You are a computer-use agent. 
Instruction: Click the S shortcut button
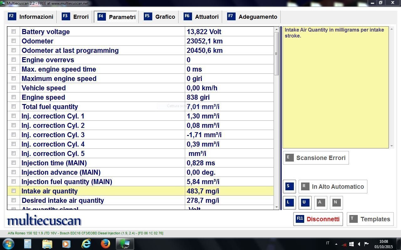click(289, 186)
